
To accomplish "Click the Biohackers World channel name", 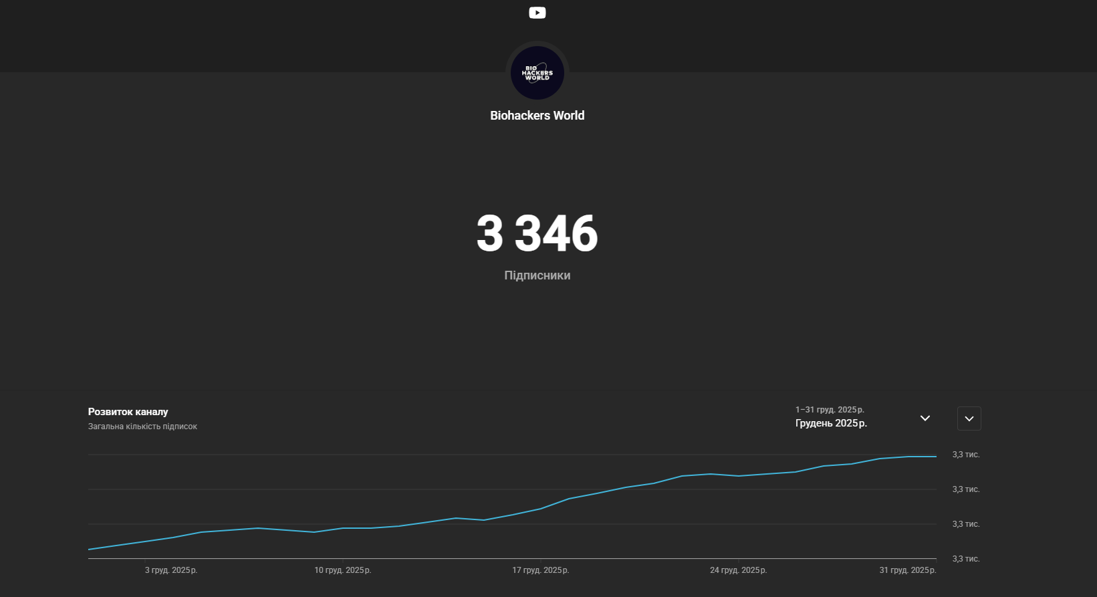I will pyautogui.click(x=537, y=116).
